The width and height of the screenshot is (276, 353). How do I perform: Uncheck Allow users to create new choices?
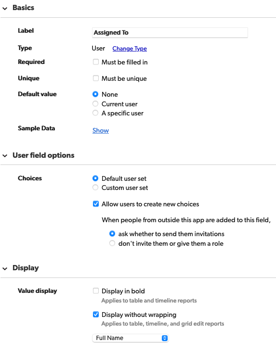96,204
